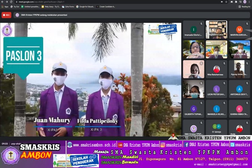Click the muted mic icon on Agung Jonas's tile
Viewport: 252px width, 168px height.
247,63
